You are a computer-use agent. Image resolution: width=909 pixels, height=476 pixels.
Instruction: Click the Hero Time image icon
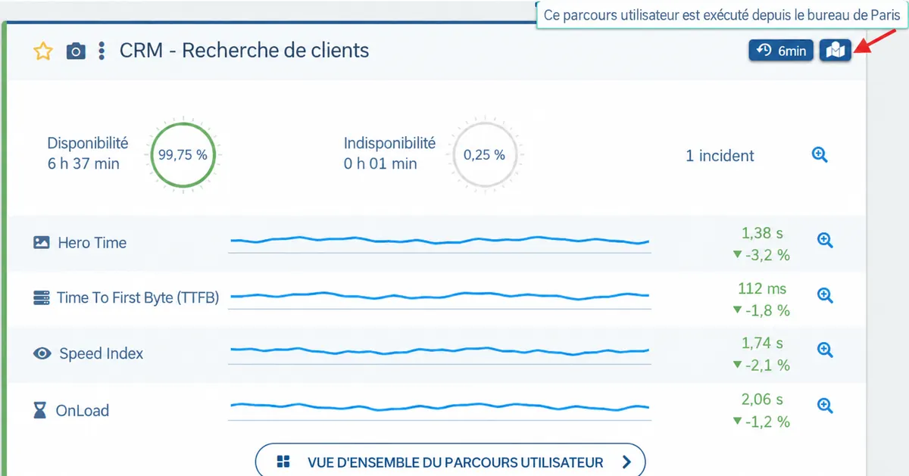click(x=42, y=243)
